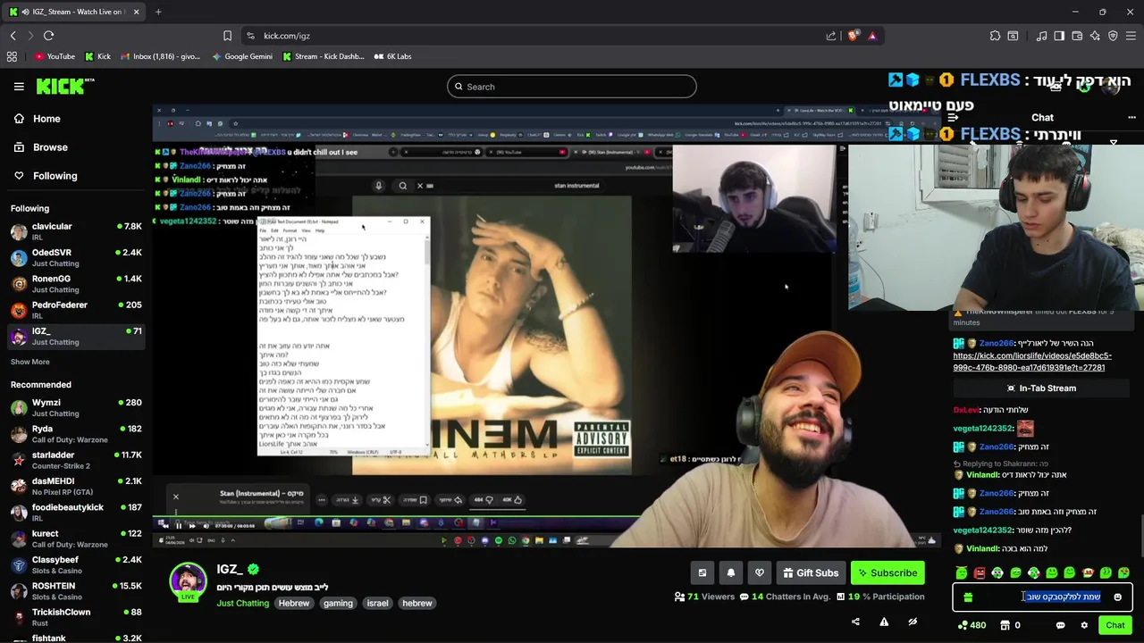Focus the Kick Search field

coord(572,87)
